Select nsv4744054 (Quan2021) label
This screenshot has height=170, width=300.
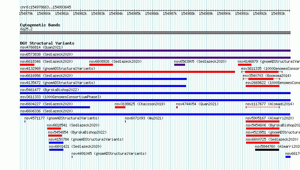(197, 104)
